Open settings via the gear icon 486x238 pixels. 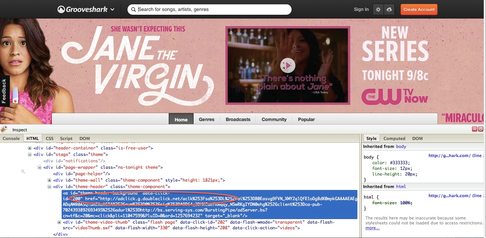(x=378, y=9)
